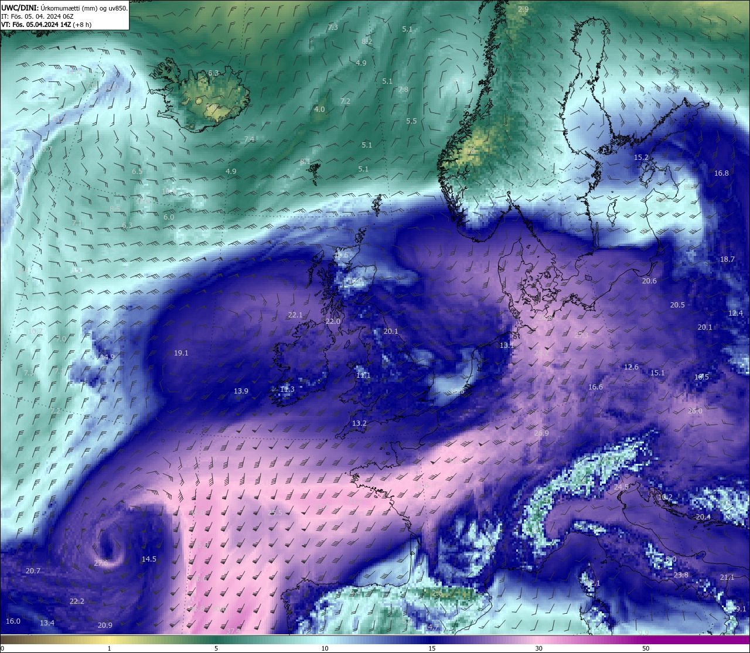This screenshot has width=750, height=653.
Task: Click the dark blue colorbar segment above the 15 label
Action: coord(432,640)
